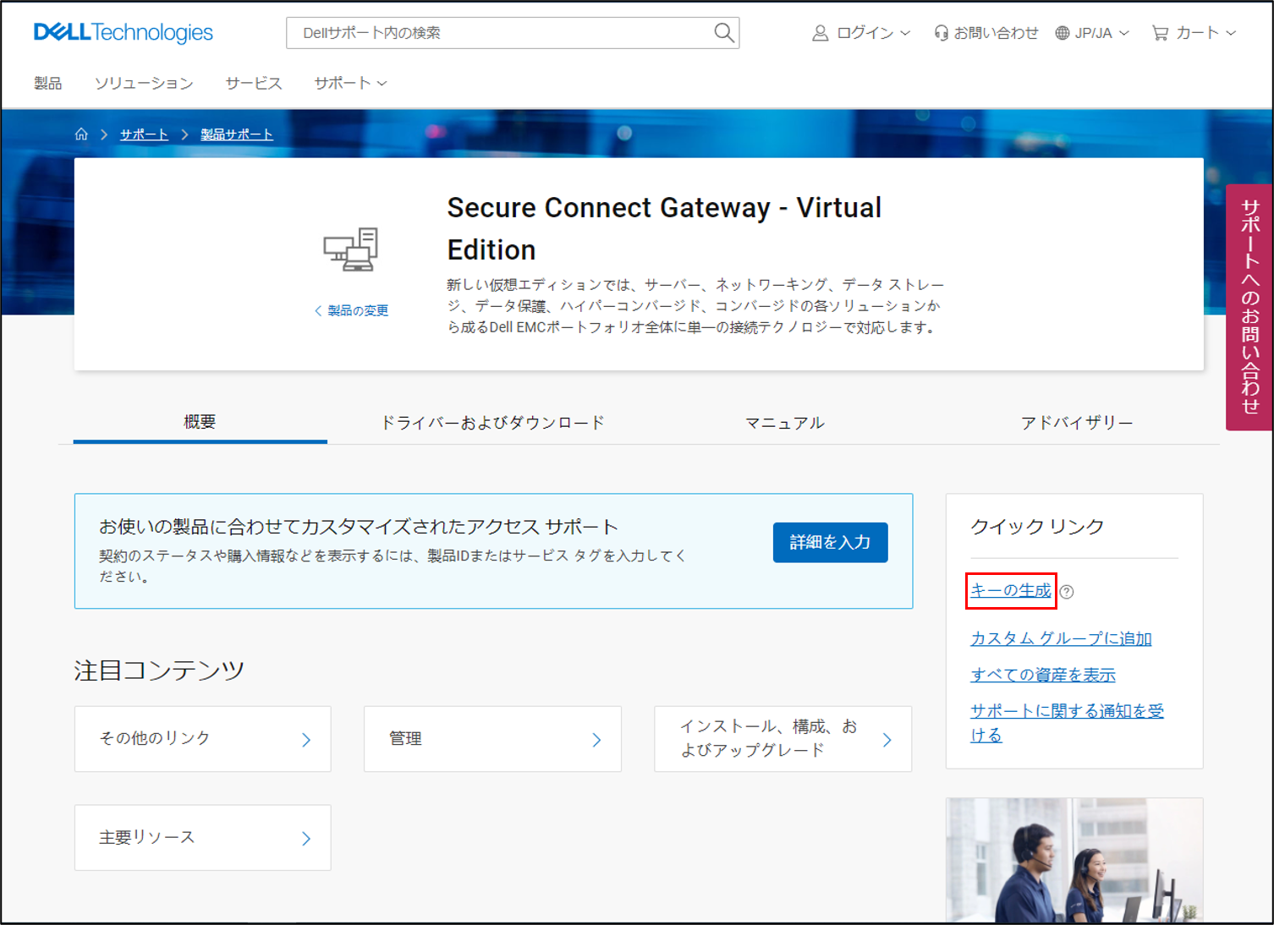The width and height of the screenshot is (1274, 925).
Task: Click サポートに関する通知を受ける link
Action: tap(1067, 723)
